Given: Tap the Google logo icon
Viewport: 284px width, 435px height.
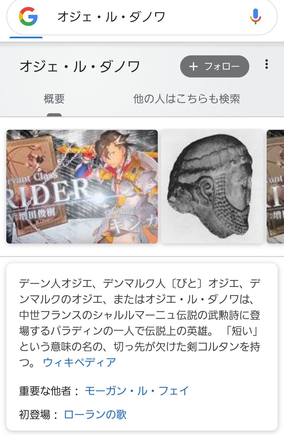Looking at the screenshot, I should pyautogui.click(x=28, y=16).
